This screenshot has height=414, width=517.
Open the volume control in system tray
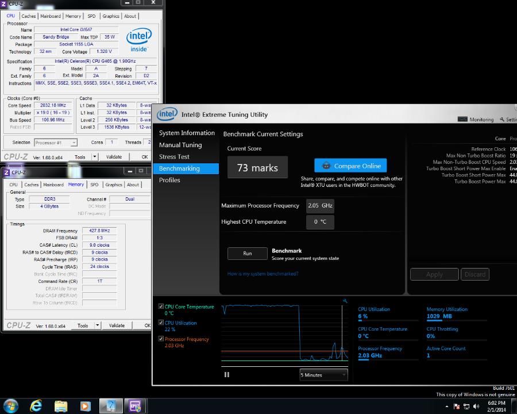coord(476,407)
